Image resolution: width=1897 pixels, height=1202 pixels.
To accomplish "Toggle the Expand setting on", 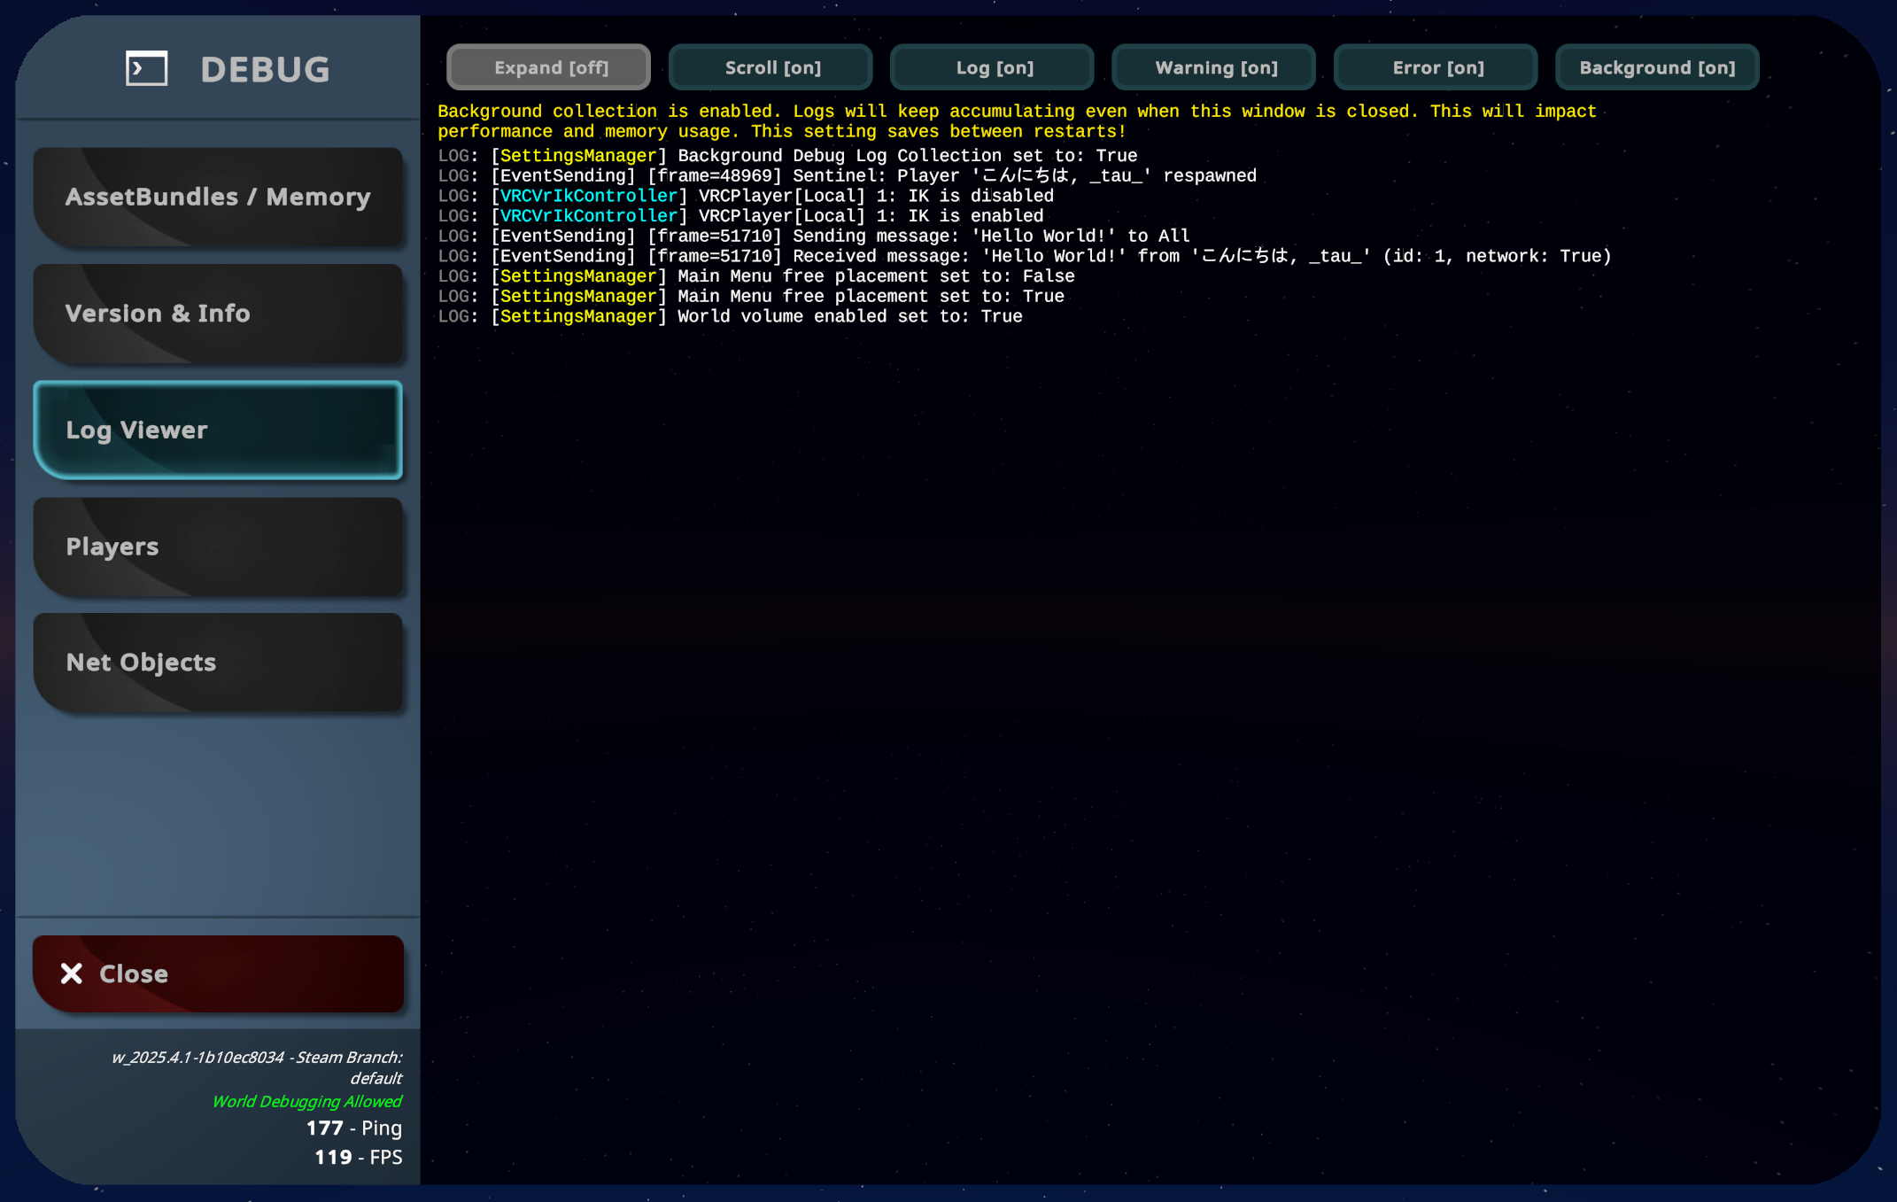I will point(547,66).
